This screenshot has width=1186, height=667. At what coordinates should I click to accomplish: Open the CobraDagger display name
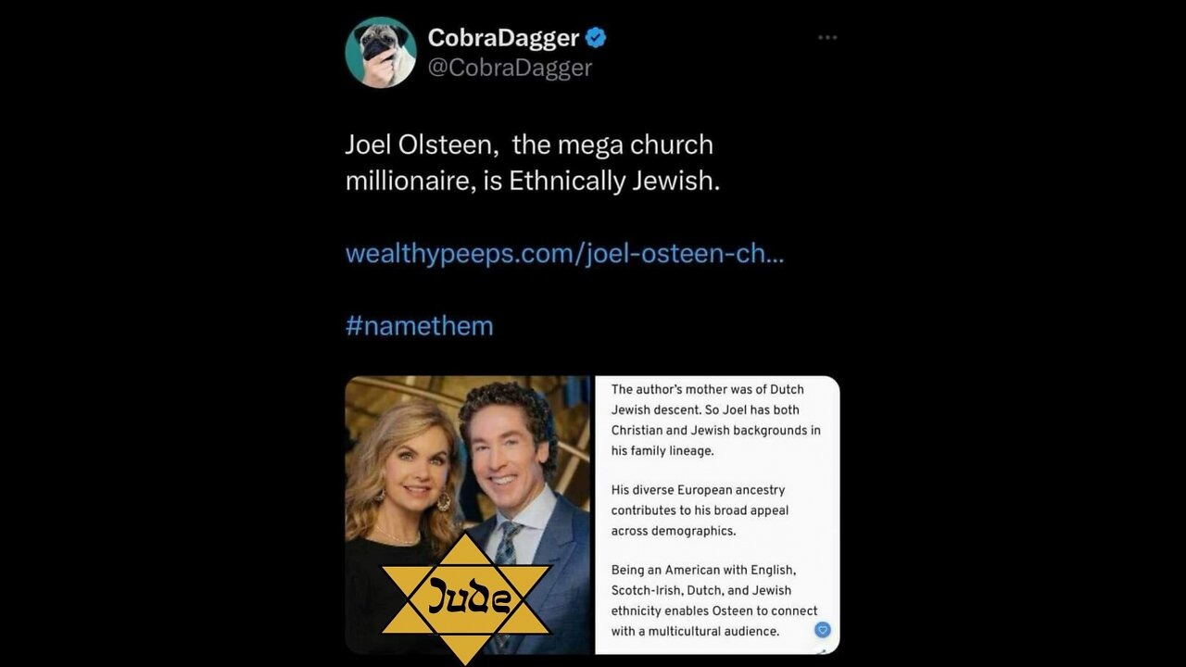tap(503, 38)
